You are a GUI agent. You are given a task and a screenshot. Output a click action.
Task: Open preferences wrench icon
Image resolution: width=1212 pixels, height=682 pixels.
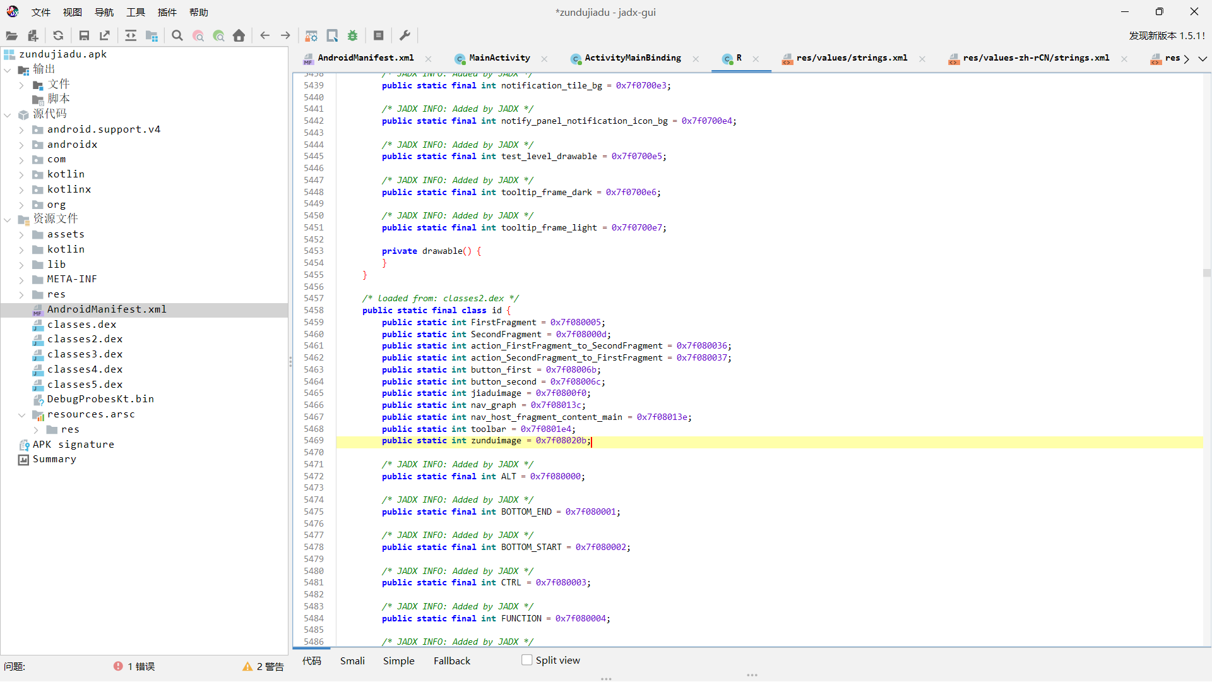pos(405,36)
